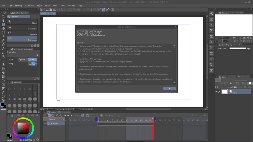Select the Lasso selection tool

click(x=3, y=32)
